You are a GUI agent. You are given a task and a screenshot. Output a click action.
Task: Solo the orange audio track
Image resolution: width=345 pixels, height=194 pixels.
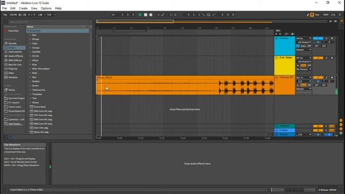tap(326, 78)
